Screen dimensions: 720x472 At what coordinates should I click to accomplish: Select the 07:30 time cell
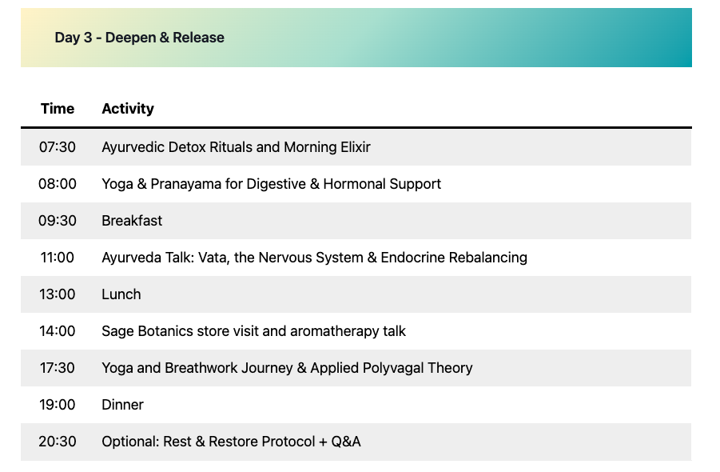pos(58,147)
